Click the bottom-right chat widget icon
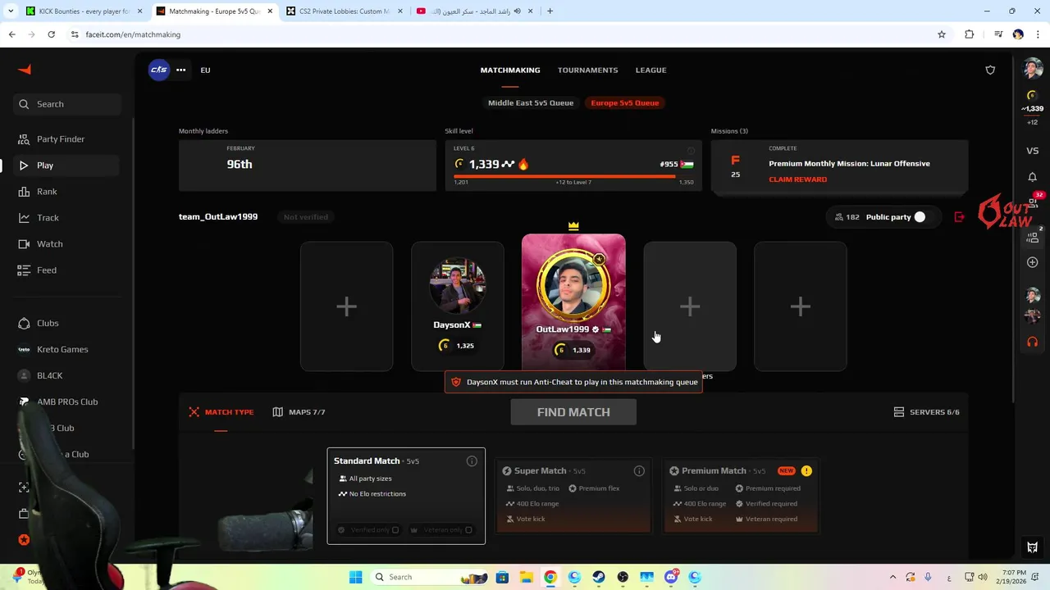This screenshot has height=590, width=1050. [1033, 547]
